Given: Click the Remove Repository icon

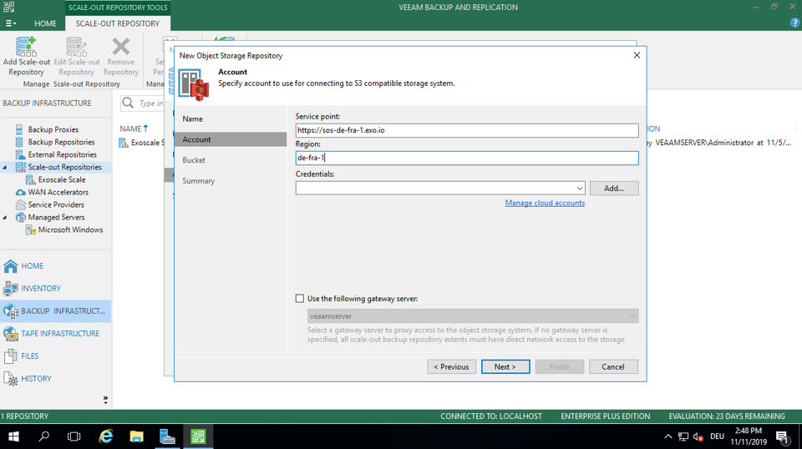Looking at the screenshot, I should pyautogui.click(x=121, y=47).
